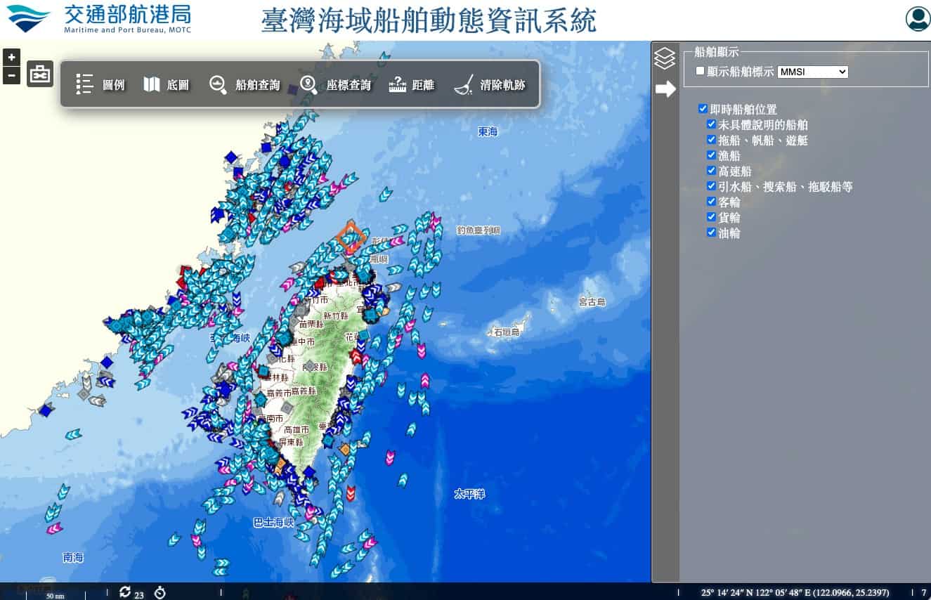Open 座標查詢 coordinate search

click(335, 85)
